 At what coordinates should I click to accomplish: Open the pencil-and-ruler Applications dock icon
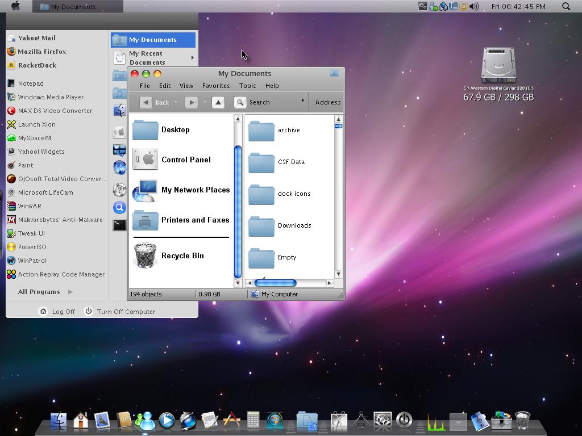[x=232, y=421]
